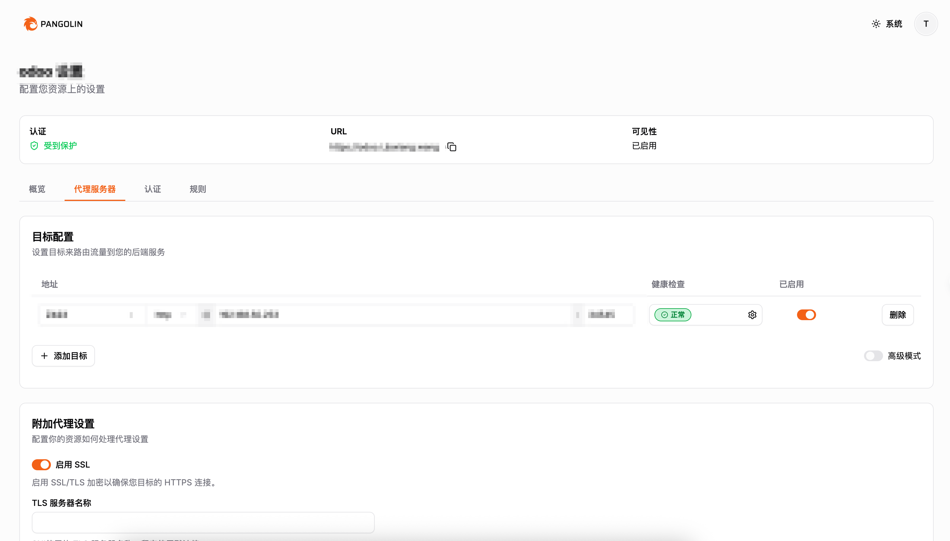
Task: Click the 删除 button for the target
Action: (897, 315)
